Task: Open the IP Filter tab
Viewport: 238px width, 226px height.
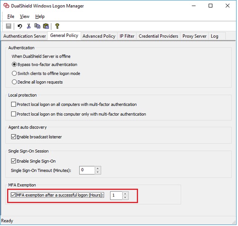Action: pyautogui.click(x=127, y=36)
